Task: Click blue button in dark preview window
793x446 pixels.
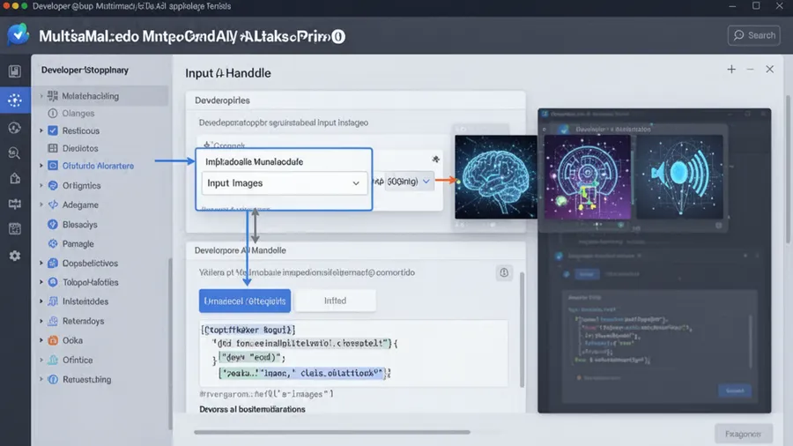Action: click(735, 390)
